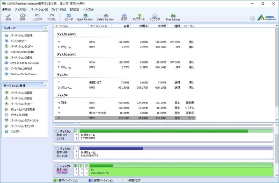The width and height of the screenshot is (279, 183).
Task: Open the ウィザード menu
Action: pos(59,9)
